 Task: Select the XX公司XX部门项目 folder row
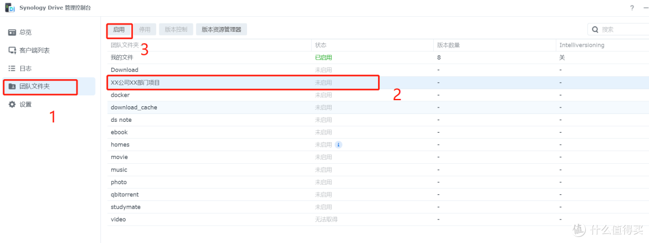(379, 83)
